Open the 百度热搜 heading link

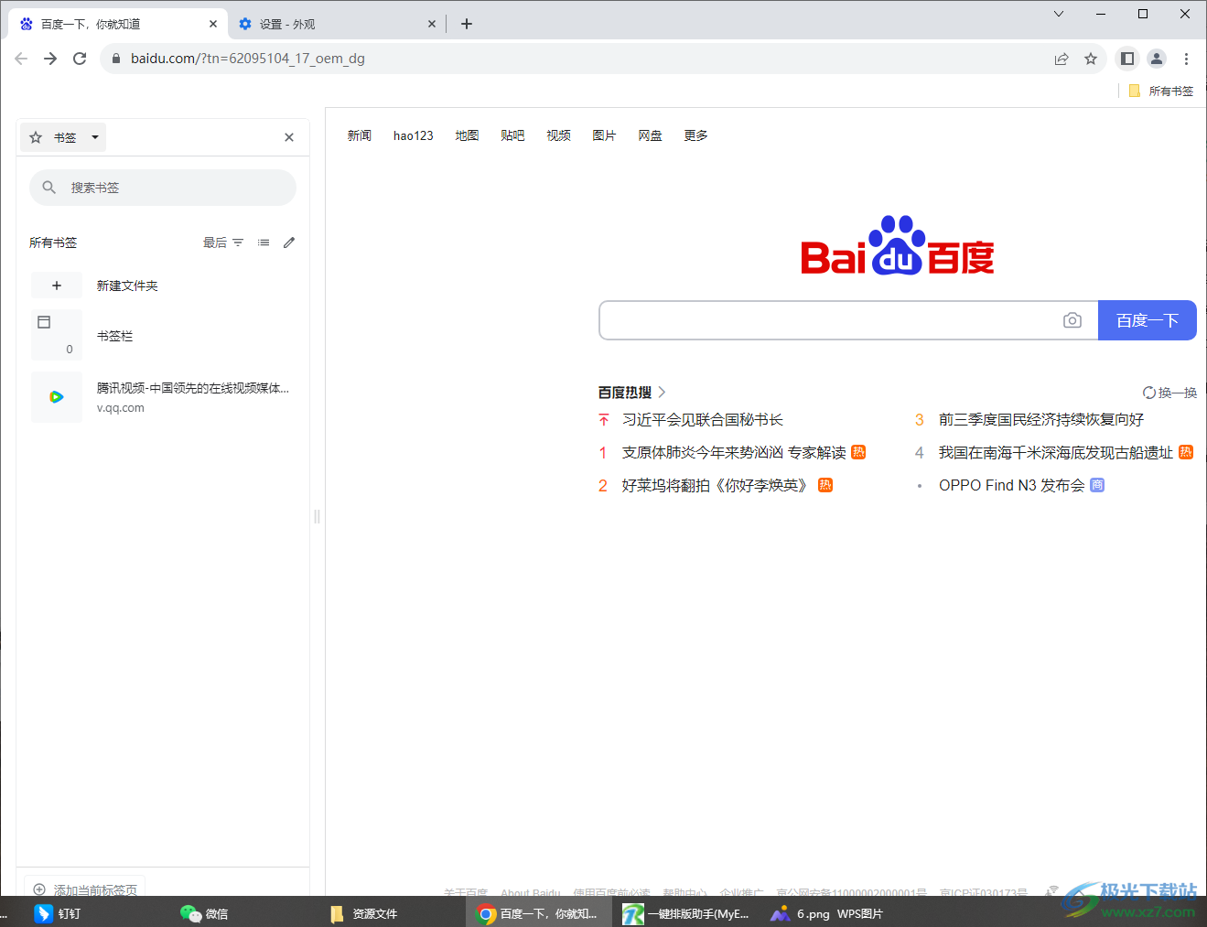pyautogui.click(x=631, y=393)
